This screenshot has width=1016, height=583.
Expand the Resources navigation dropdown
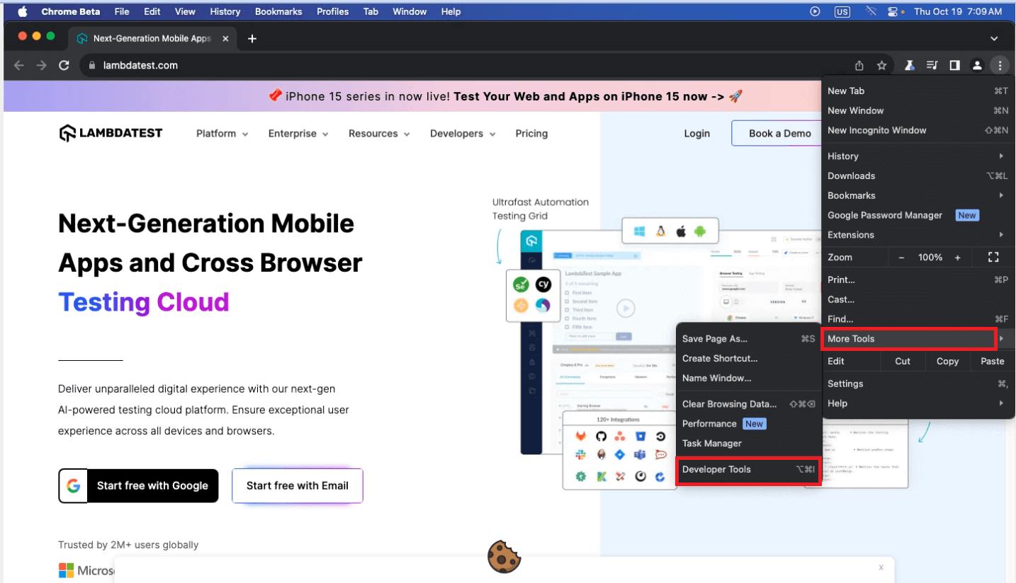click(379, 133)
